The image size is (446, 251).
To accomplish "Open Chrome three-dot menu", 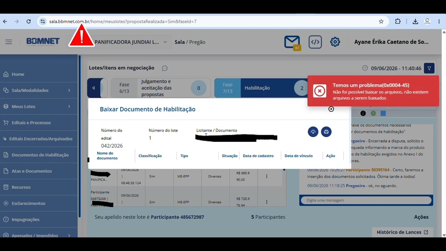I will click(x=439, y=21).
